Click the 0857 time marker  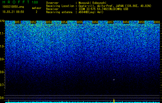pyautogui.click(x=110, y=22)
